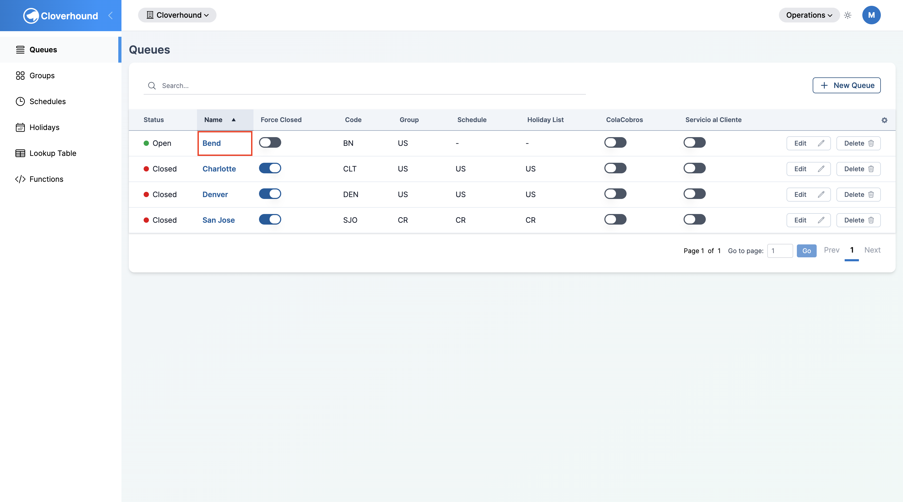
Task: Sort by the Code column header
Action: pyautogui.click(x=353, y=120)
